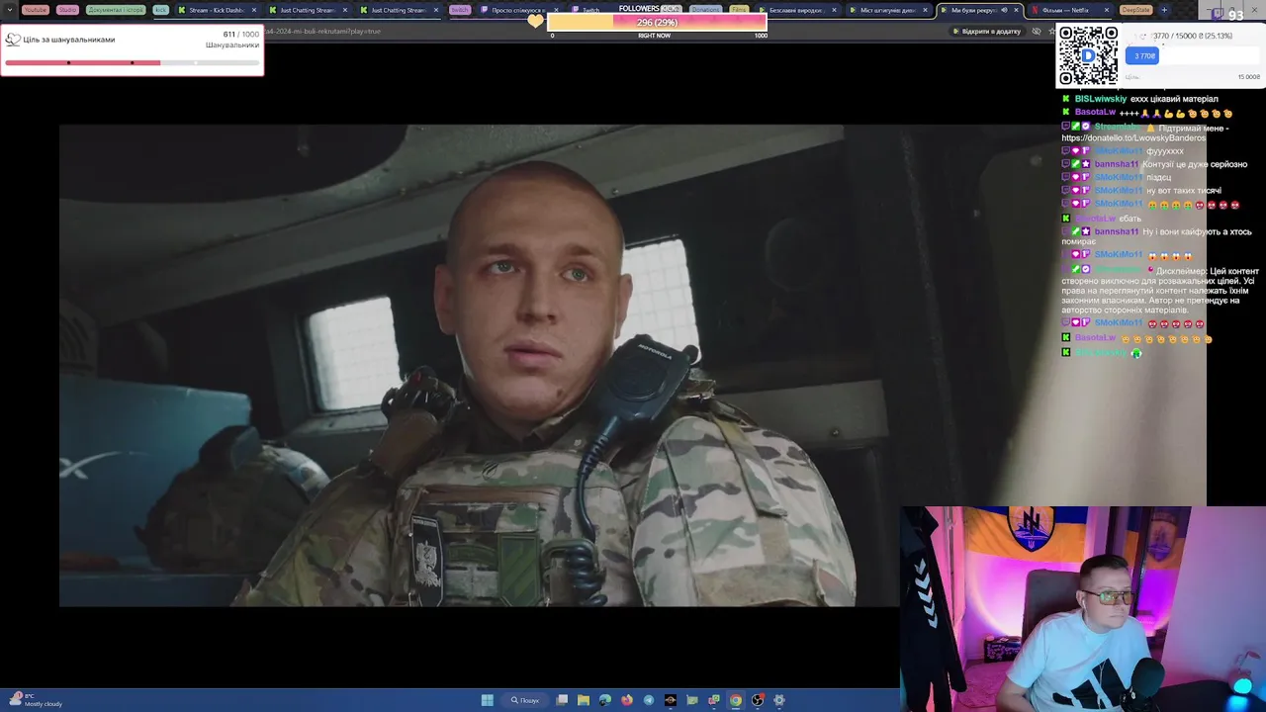The height and width of the screenshot is (712, 1266).
Task: Collapse the kick tab group label
Action: [160, 10]
